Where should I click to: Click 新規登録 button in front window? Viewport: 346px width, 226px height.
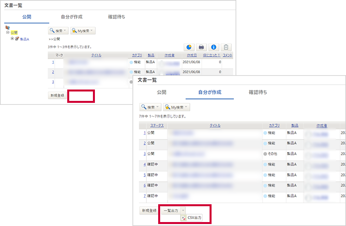(x=149, y=211)
